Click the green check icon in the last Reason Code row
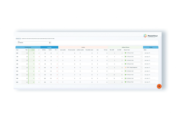This screenshot has height=130, width=176. [x=125, y=82]
